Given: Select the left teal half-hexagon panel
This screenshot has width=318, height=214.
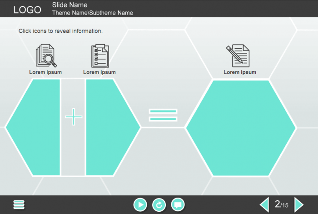Looking at the screenshot, I should [36, 127].
